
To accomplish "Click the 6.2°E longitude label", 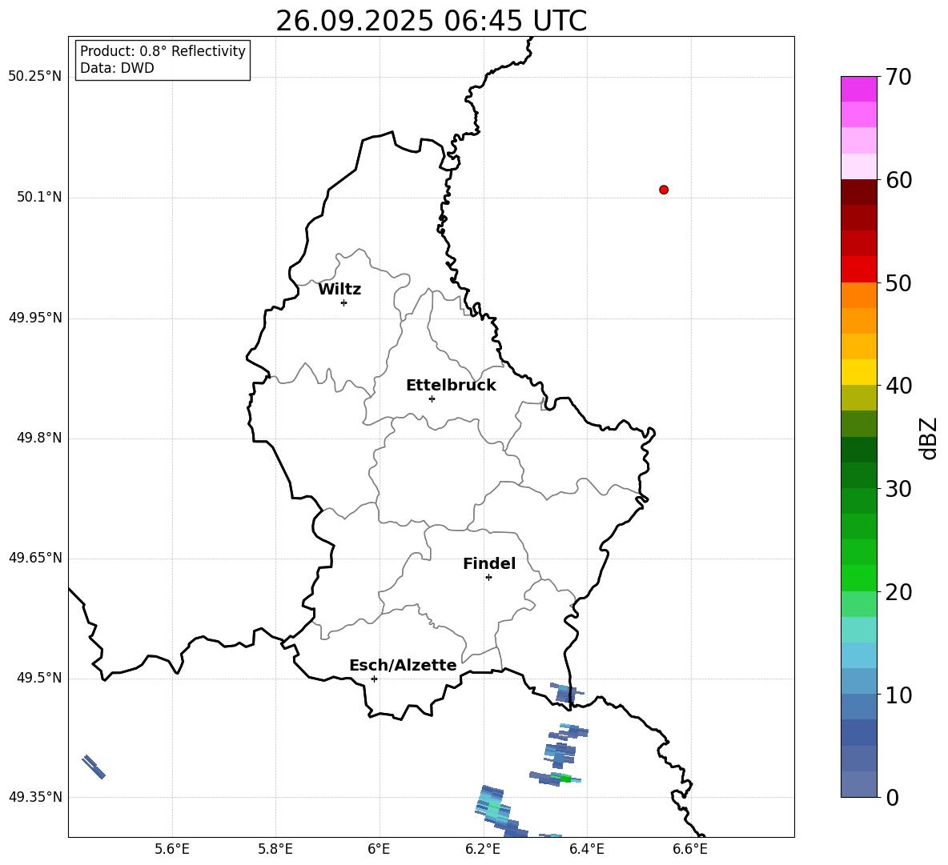I will click(483, 849).
